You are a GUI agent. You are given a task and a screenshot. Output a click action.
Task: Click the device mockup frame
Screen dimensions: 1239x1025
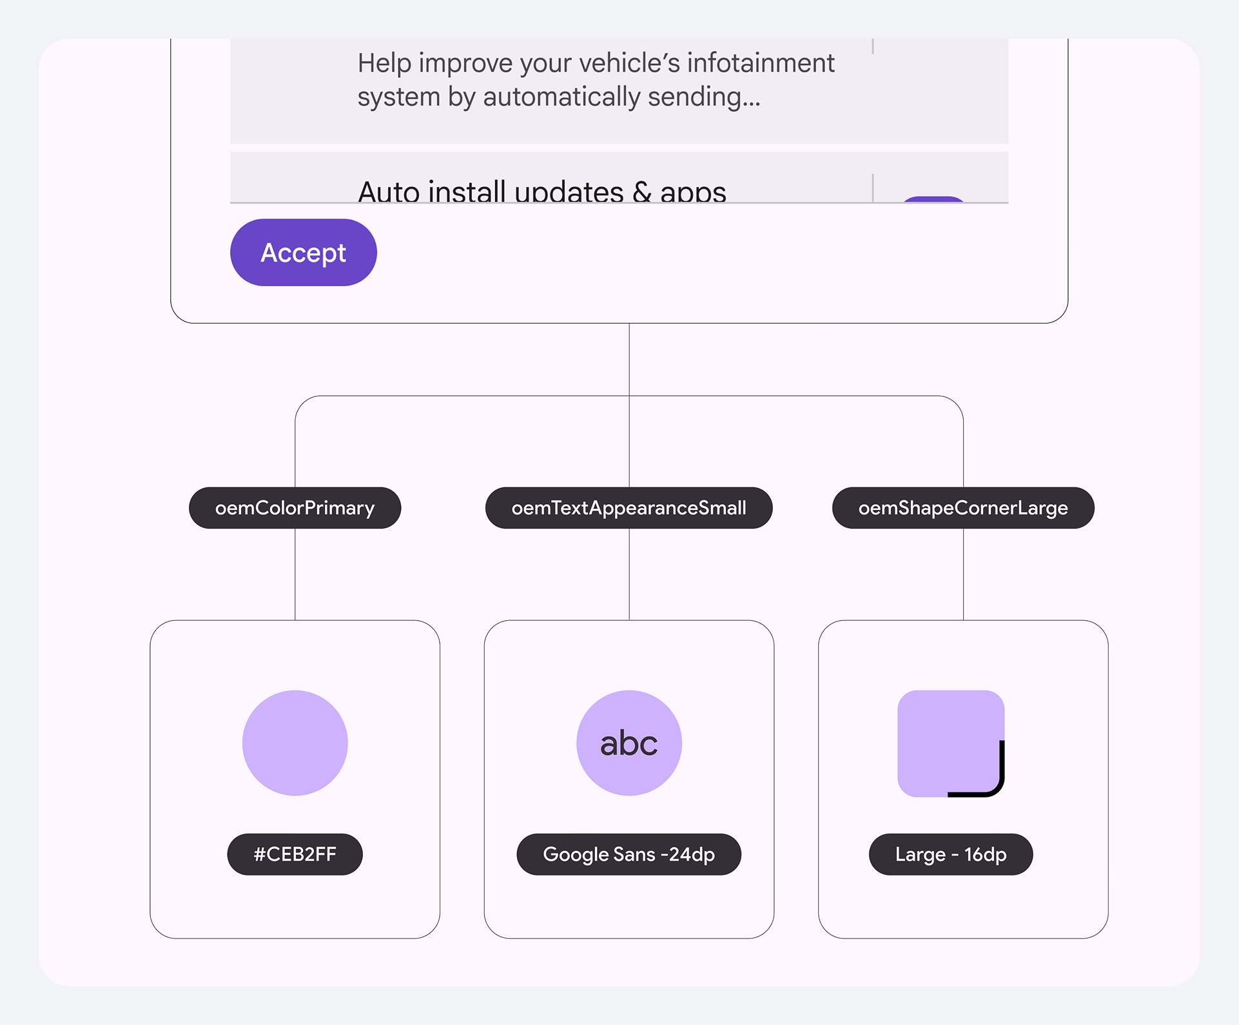click(x=619, y=181)
